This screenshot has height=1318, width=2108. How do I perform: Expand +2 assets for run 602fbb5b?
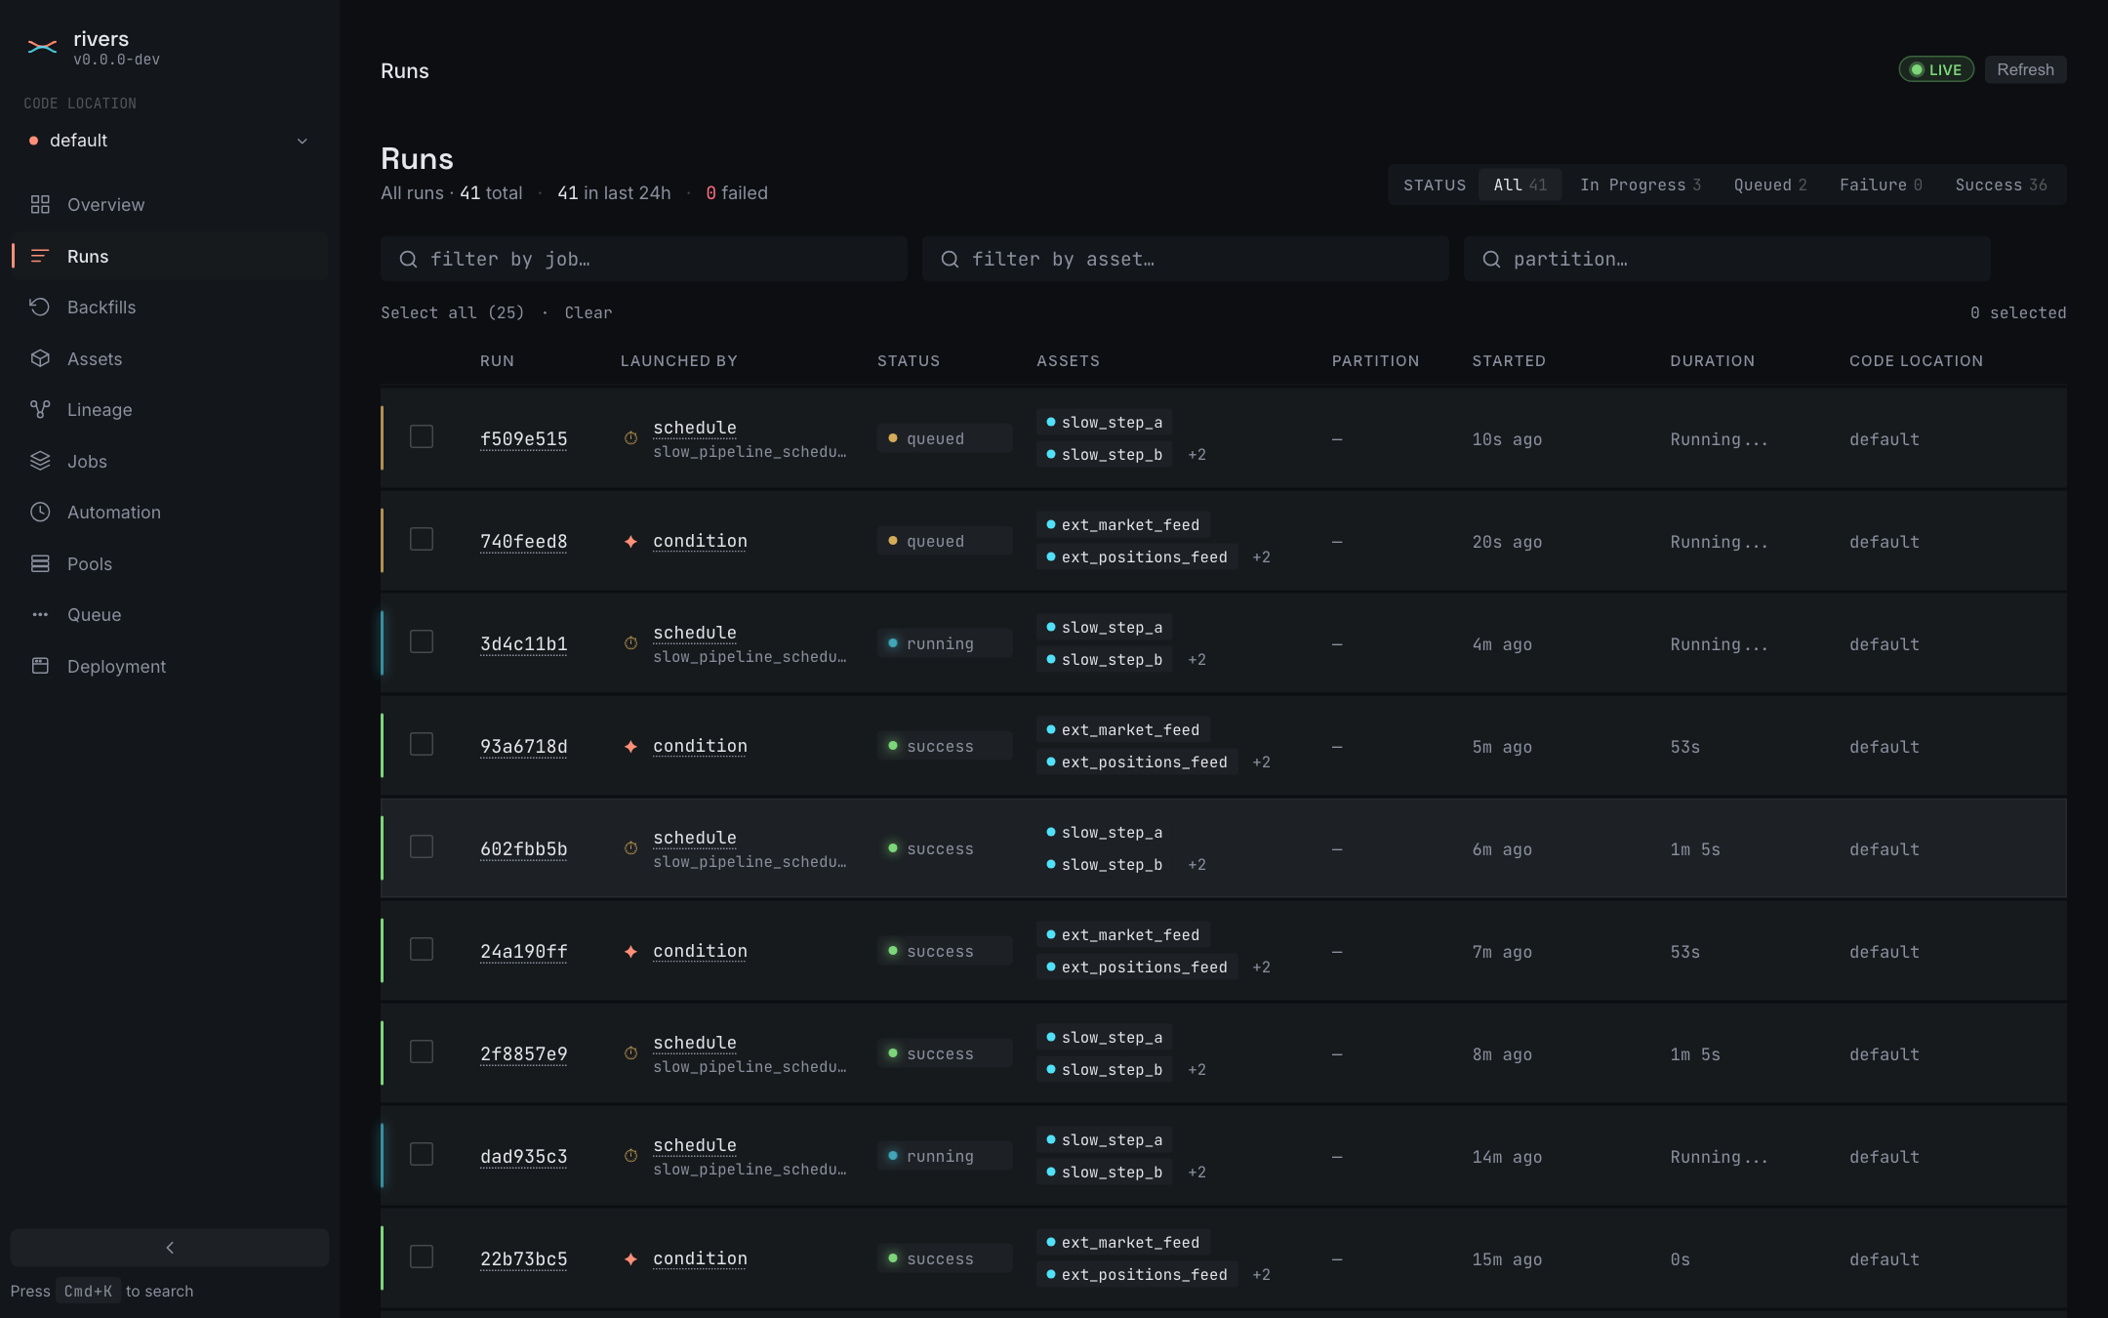[1197, 865]
